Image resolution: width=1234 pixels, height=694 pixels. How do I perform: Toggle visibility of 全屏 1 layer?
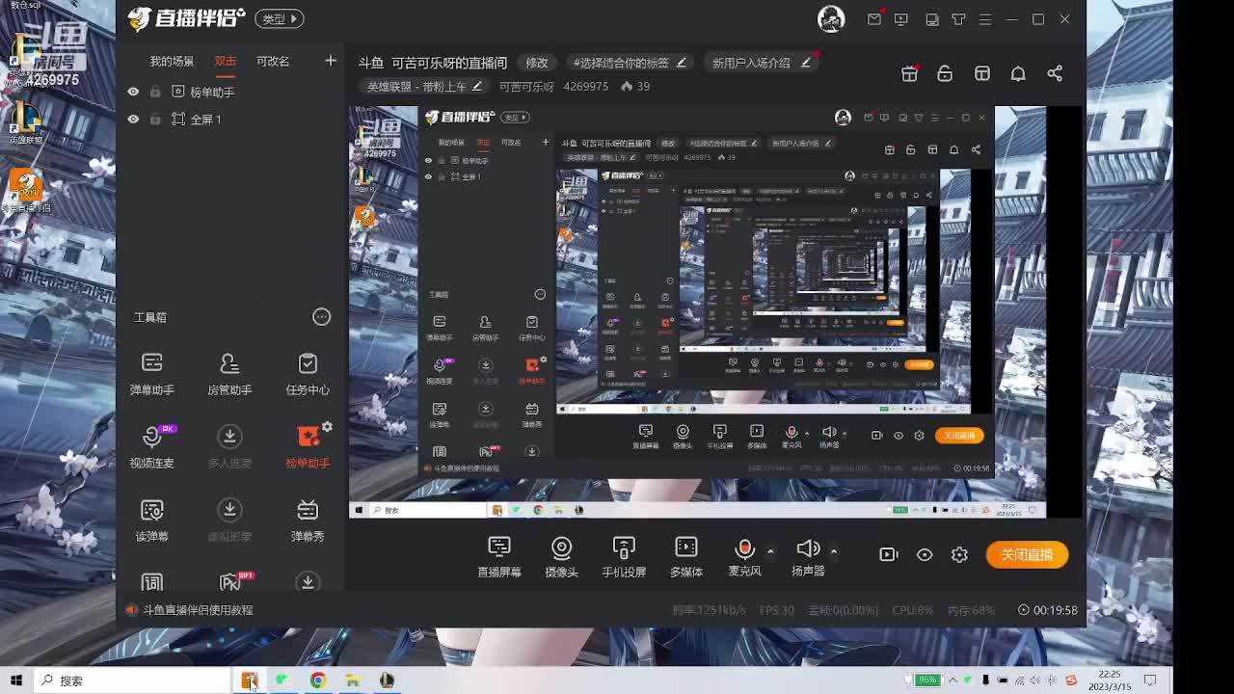click(133, 119)
